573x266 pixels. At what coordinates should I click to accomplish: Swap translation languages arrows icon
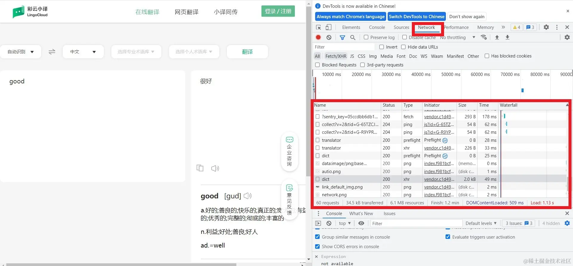pos(52,52)
